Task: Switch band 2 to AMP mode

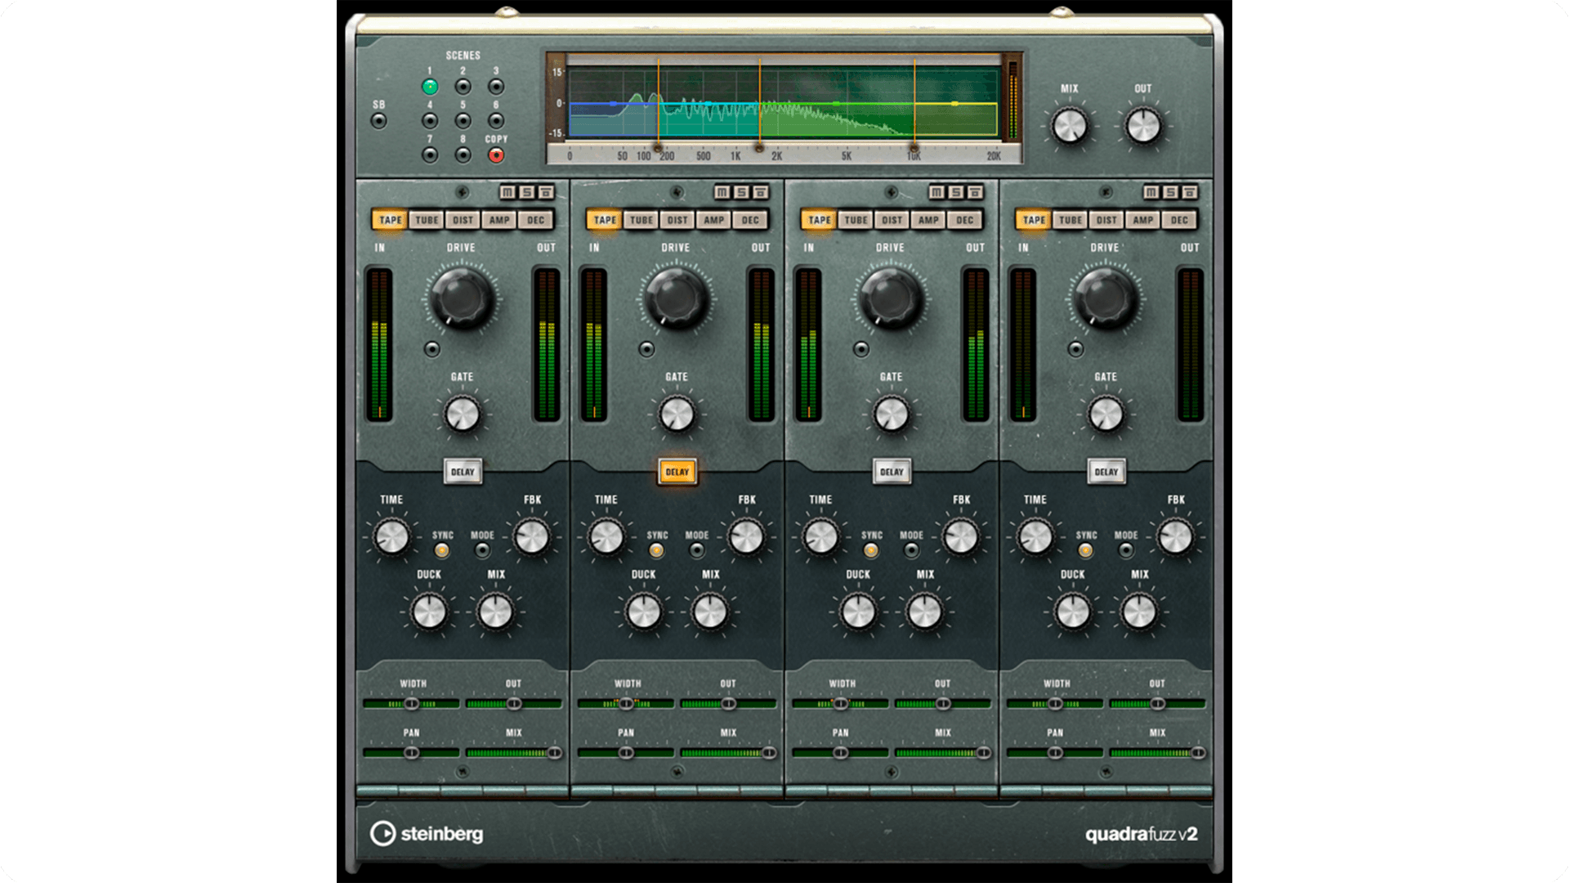Action: click(714, 220)
